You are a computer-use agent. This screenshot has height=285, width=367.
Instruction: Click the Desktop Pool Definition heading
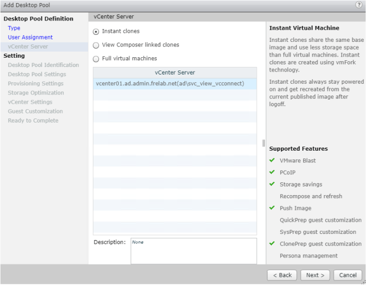[x=38, y=19]
